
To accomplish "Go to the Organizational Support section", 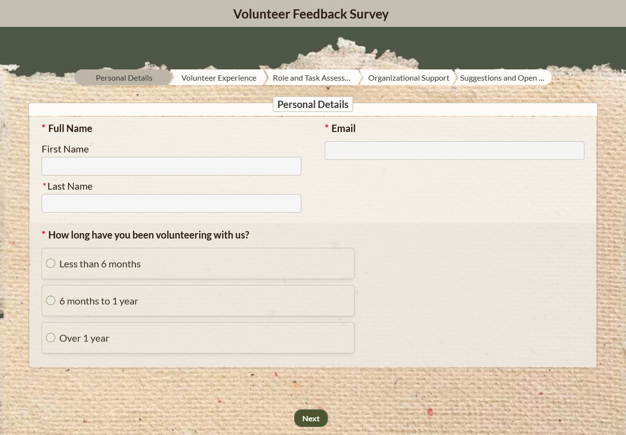I will coord(408,77).
